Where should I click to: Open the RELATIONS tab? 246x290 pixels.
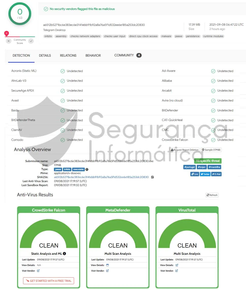click(68, 56)
